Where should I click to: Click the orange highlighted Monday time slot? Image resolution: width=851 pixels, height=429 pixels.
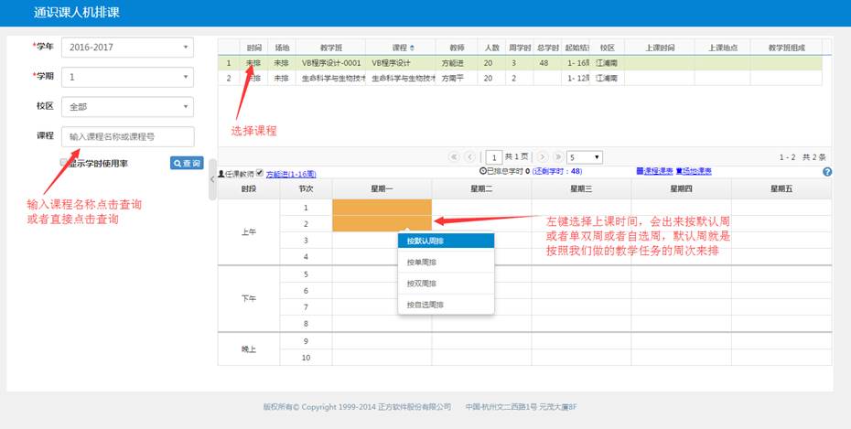pos(382,216)
